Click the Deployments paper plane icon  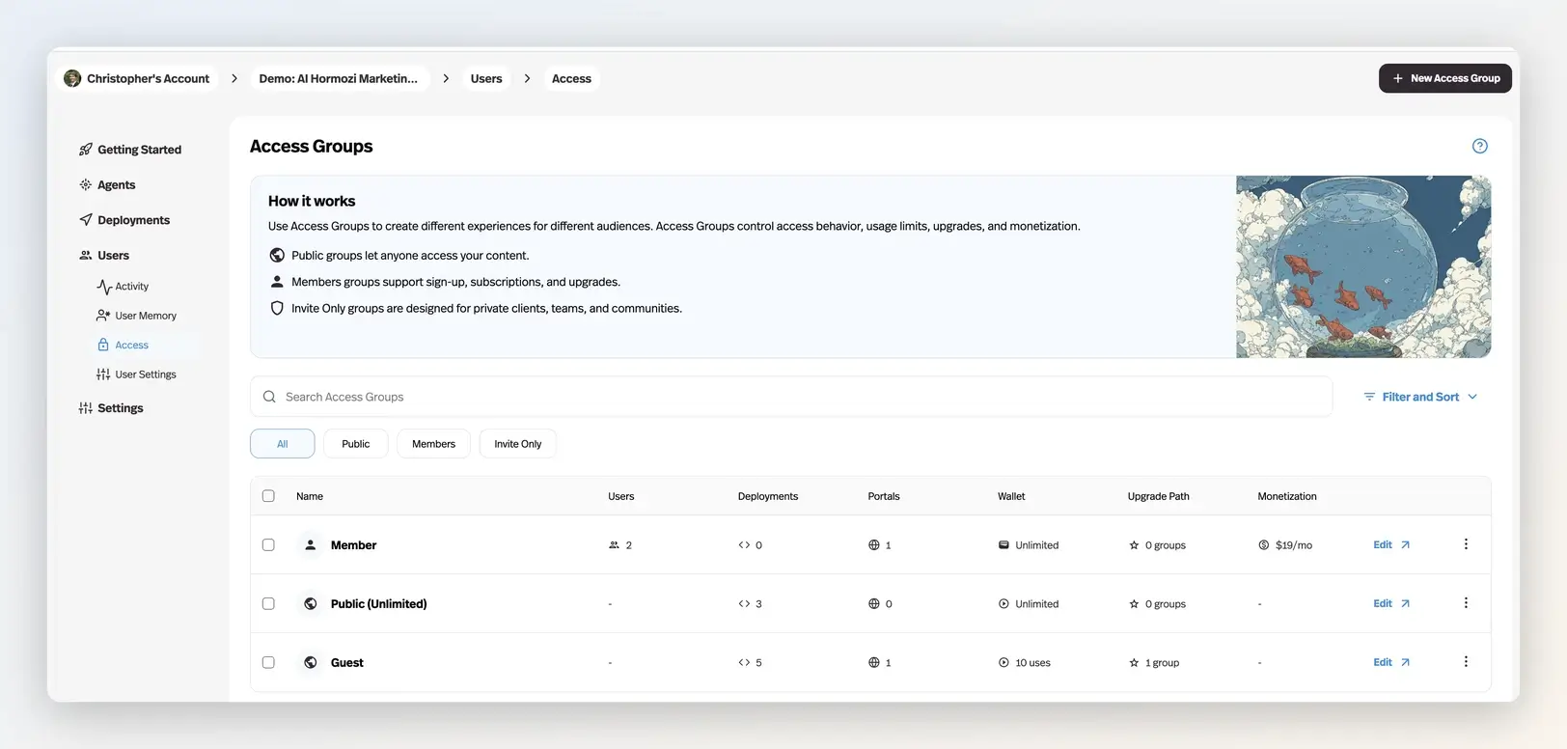coord(86,220)
